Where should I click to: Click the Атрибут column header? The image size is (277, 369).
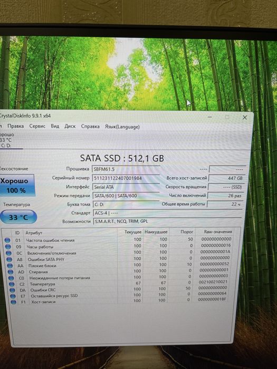click(x=34, y=233)
